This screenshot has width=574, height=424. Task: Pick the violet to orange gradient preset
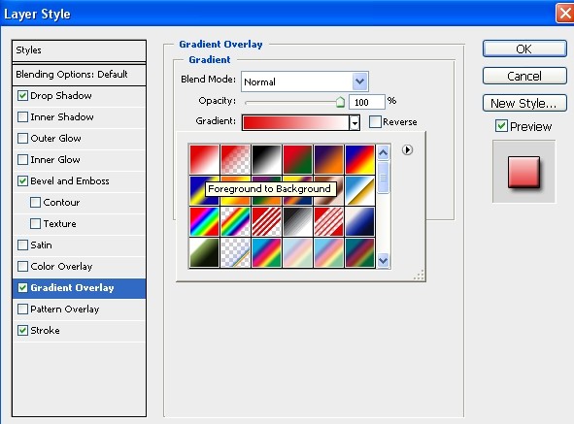[x=328, y=159]
